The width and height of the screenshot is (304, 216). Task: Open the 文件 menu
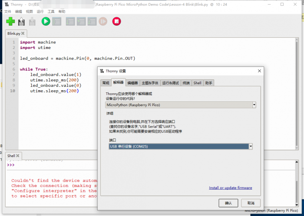[x=7, y=12]
